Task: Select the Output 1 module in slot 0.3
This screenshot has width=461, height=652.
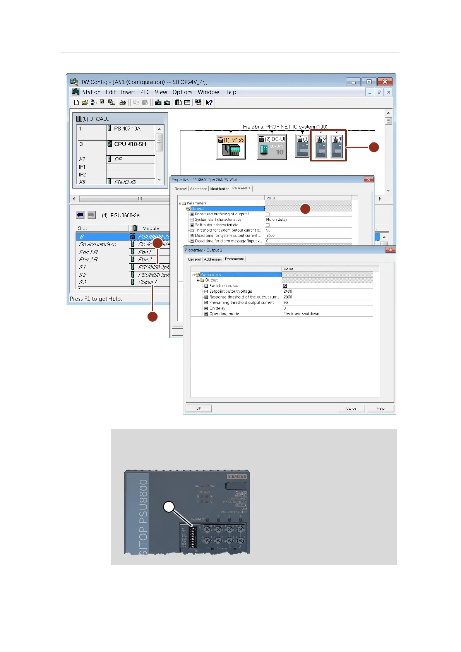Action: (147, 282)
